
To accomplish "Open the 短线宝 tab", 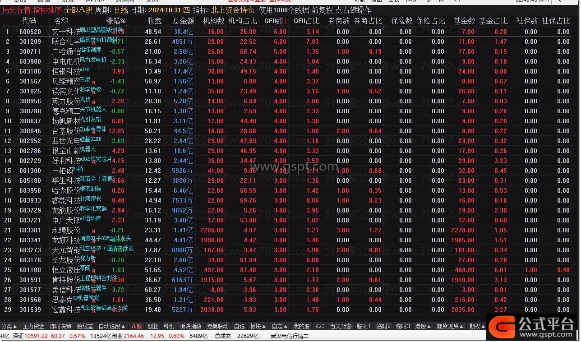I will [x=85, y=326].
